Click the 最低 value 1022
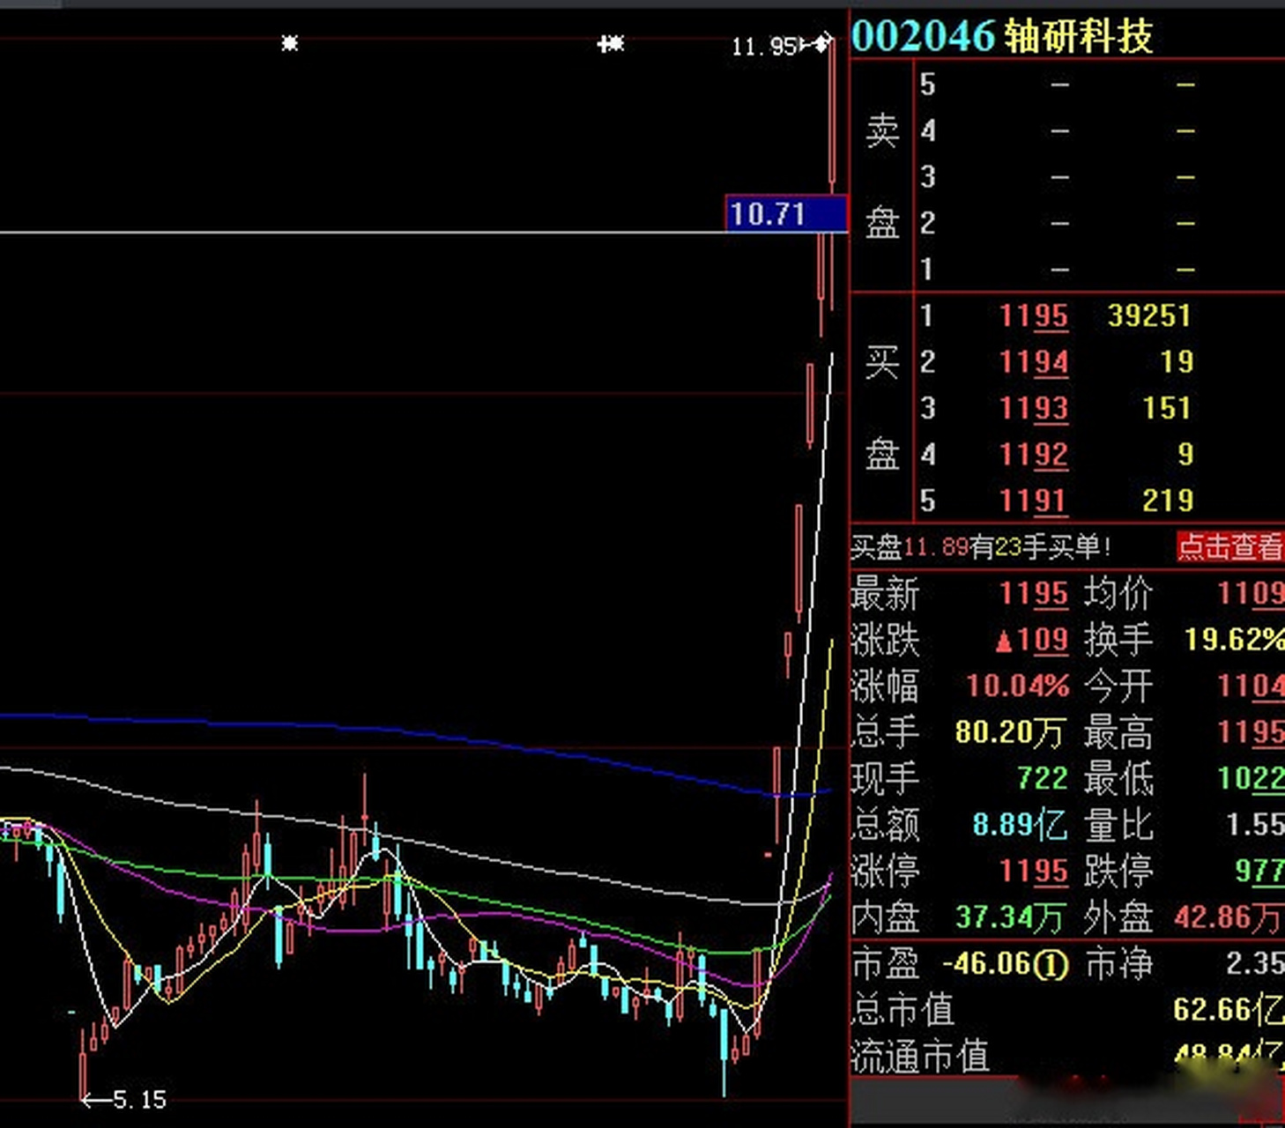This screenshot has width=1285, height=1128. pyautogui.click(x=1252, y=778)
